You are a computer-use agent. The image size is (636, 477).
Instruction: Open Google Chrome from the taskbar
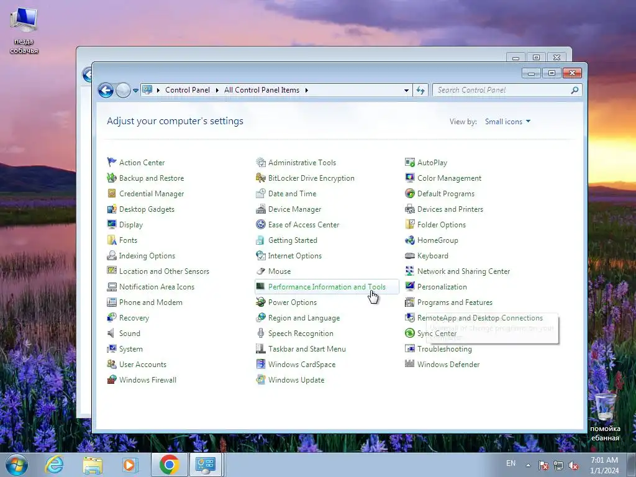click(x=170, y=465)
